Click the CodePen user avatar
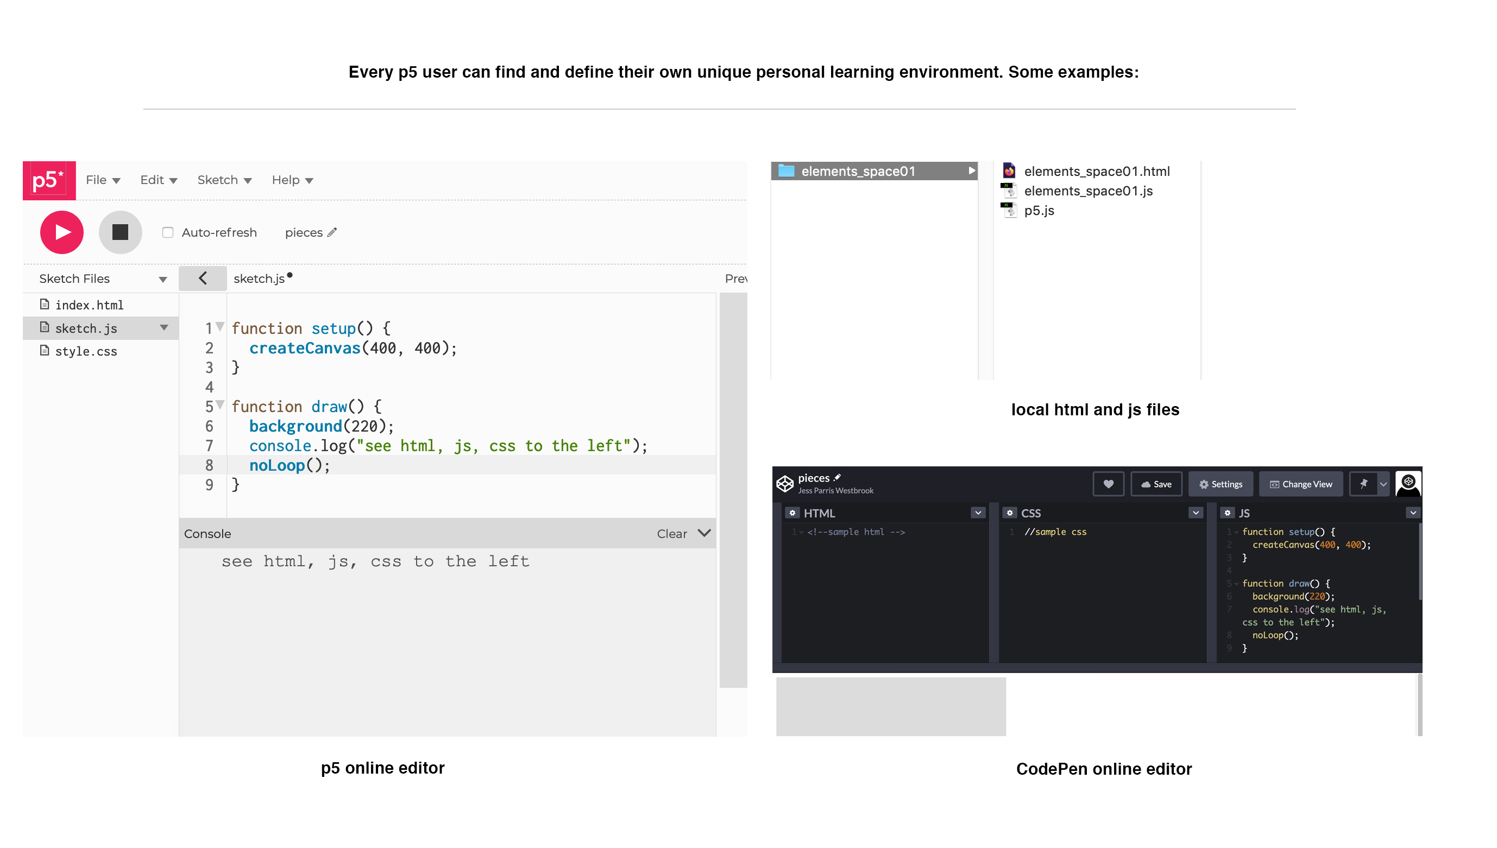The height and width of the screenshot is (848, 1497). [x=1407, y=483]
